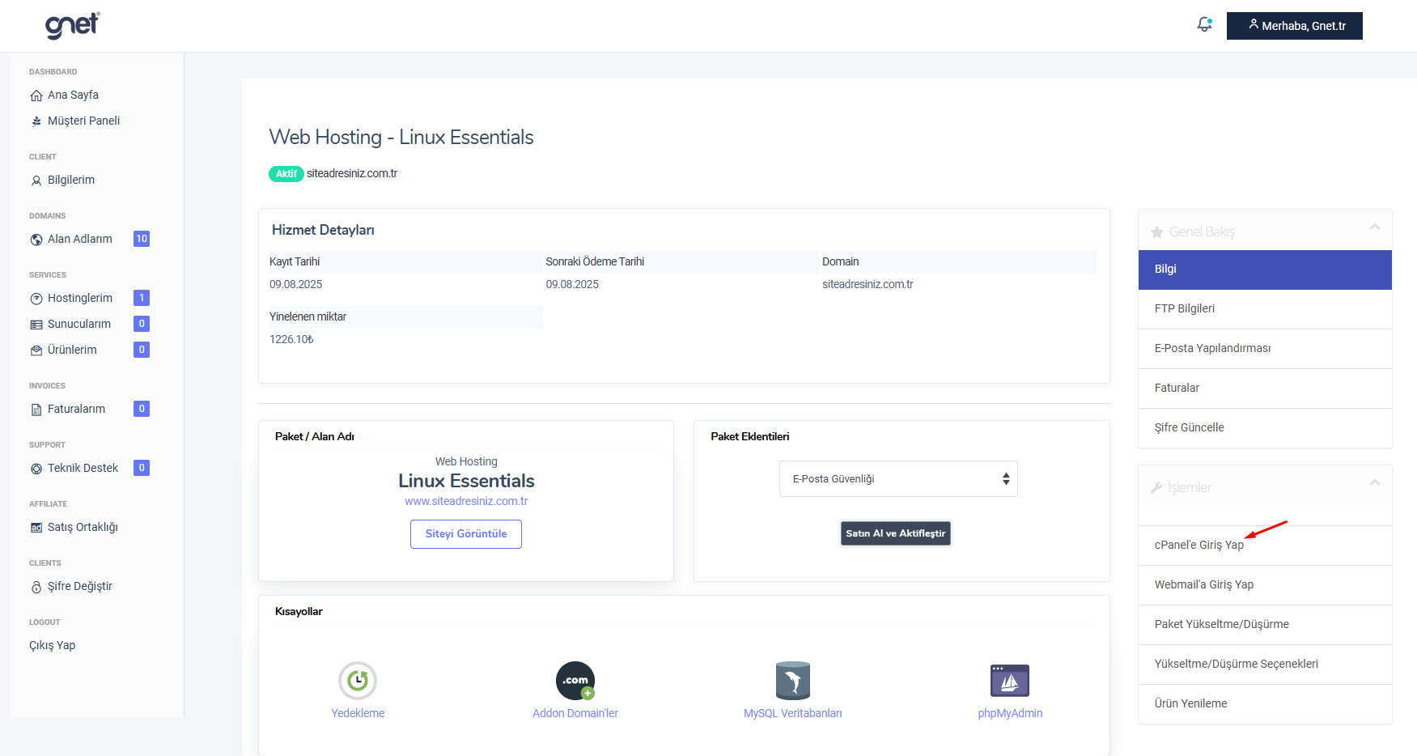The height and width of the screenshot is (756, 1417).
Task: Open E-Posta Yapılandırması section
Action: coord(1265,349)
